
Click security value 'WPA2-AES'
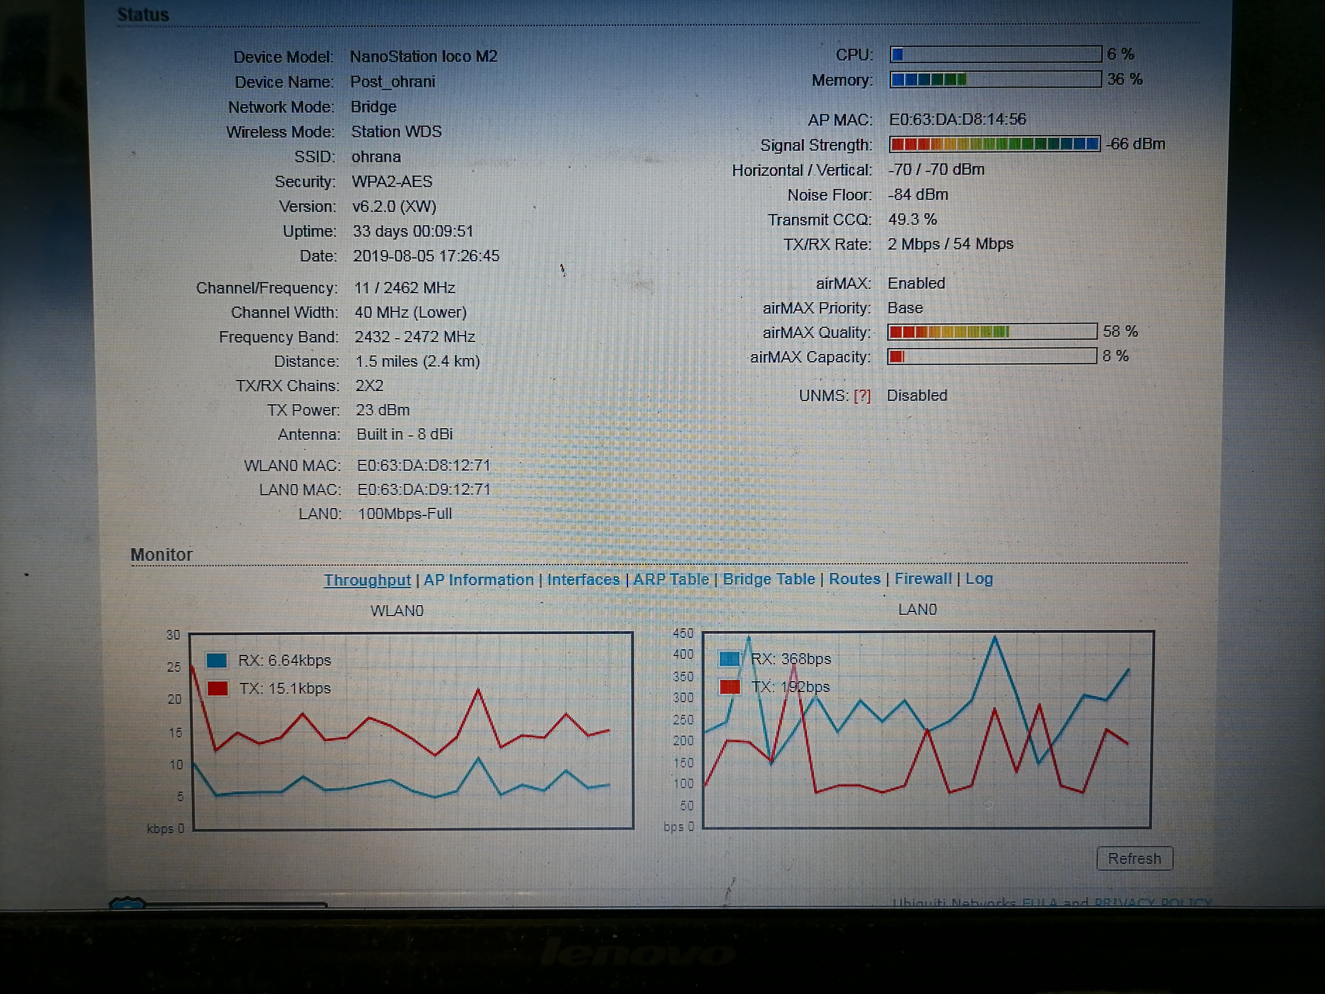pos(392,181)
